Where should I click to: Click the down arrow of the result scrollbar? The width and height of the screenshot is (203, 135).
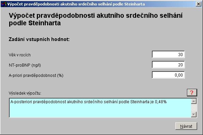[x=194, y=114]
